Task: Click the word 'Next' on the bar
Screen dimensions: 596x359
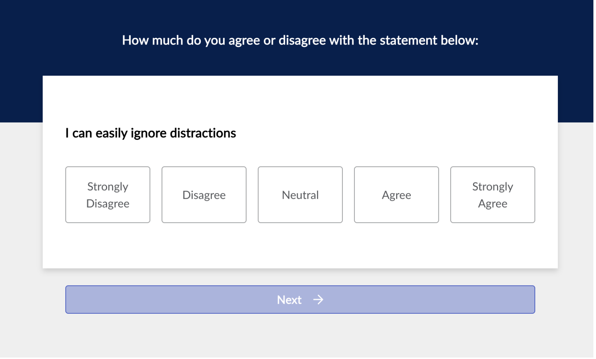Action: point(289,300)
